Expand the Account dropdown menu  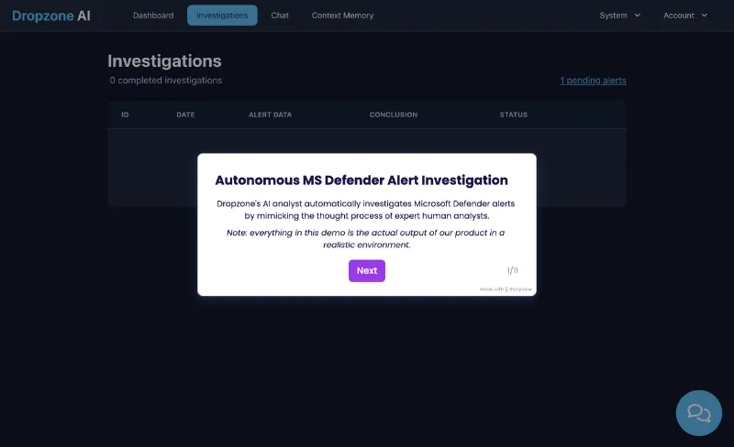point(684,16)
